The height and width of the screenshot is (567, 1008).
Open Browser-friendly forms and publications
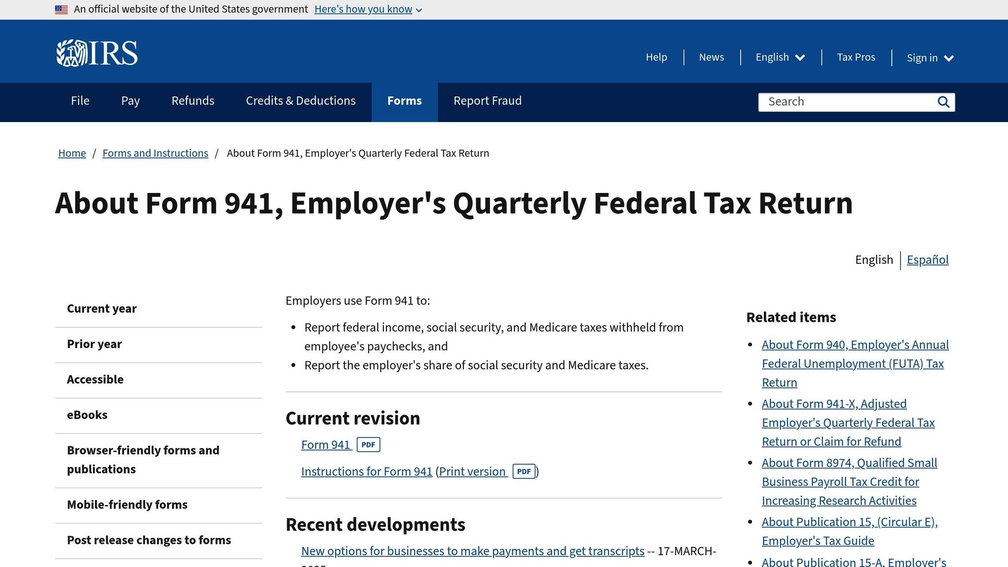[x=158, y=460]
